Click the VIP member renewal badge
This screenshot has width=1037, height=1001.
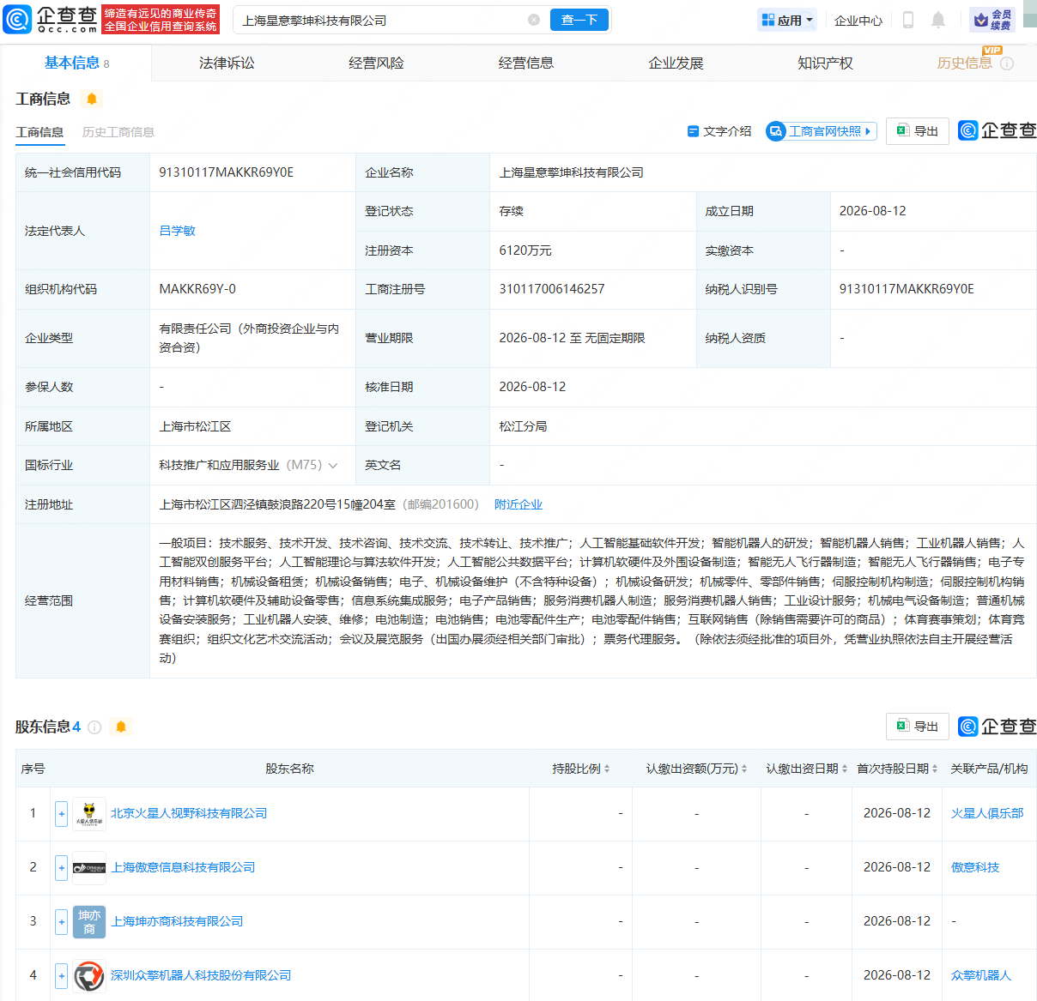pyautogui.click(x=992, y=20)
